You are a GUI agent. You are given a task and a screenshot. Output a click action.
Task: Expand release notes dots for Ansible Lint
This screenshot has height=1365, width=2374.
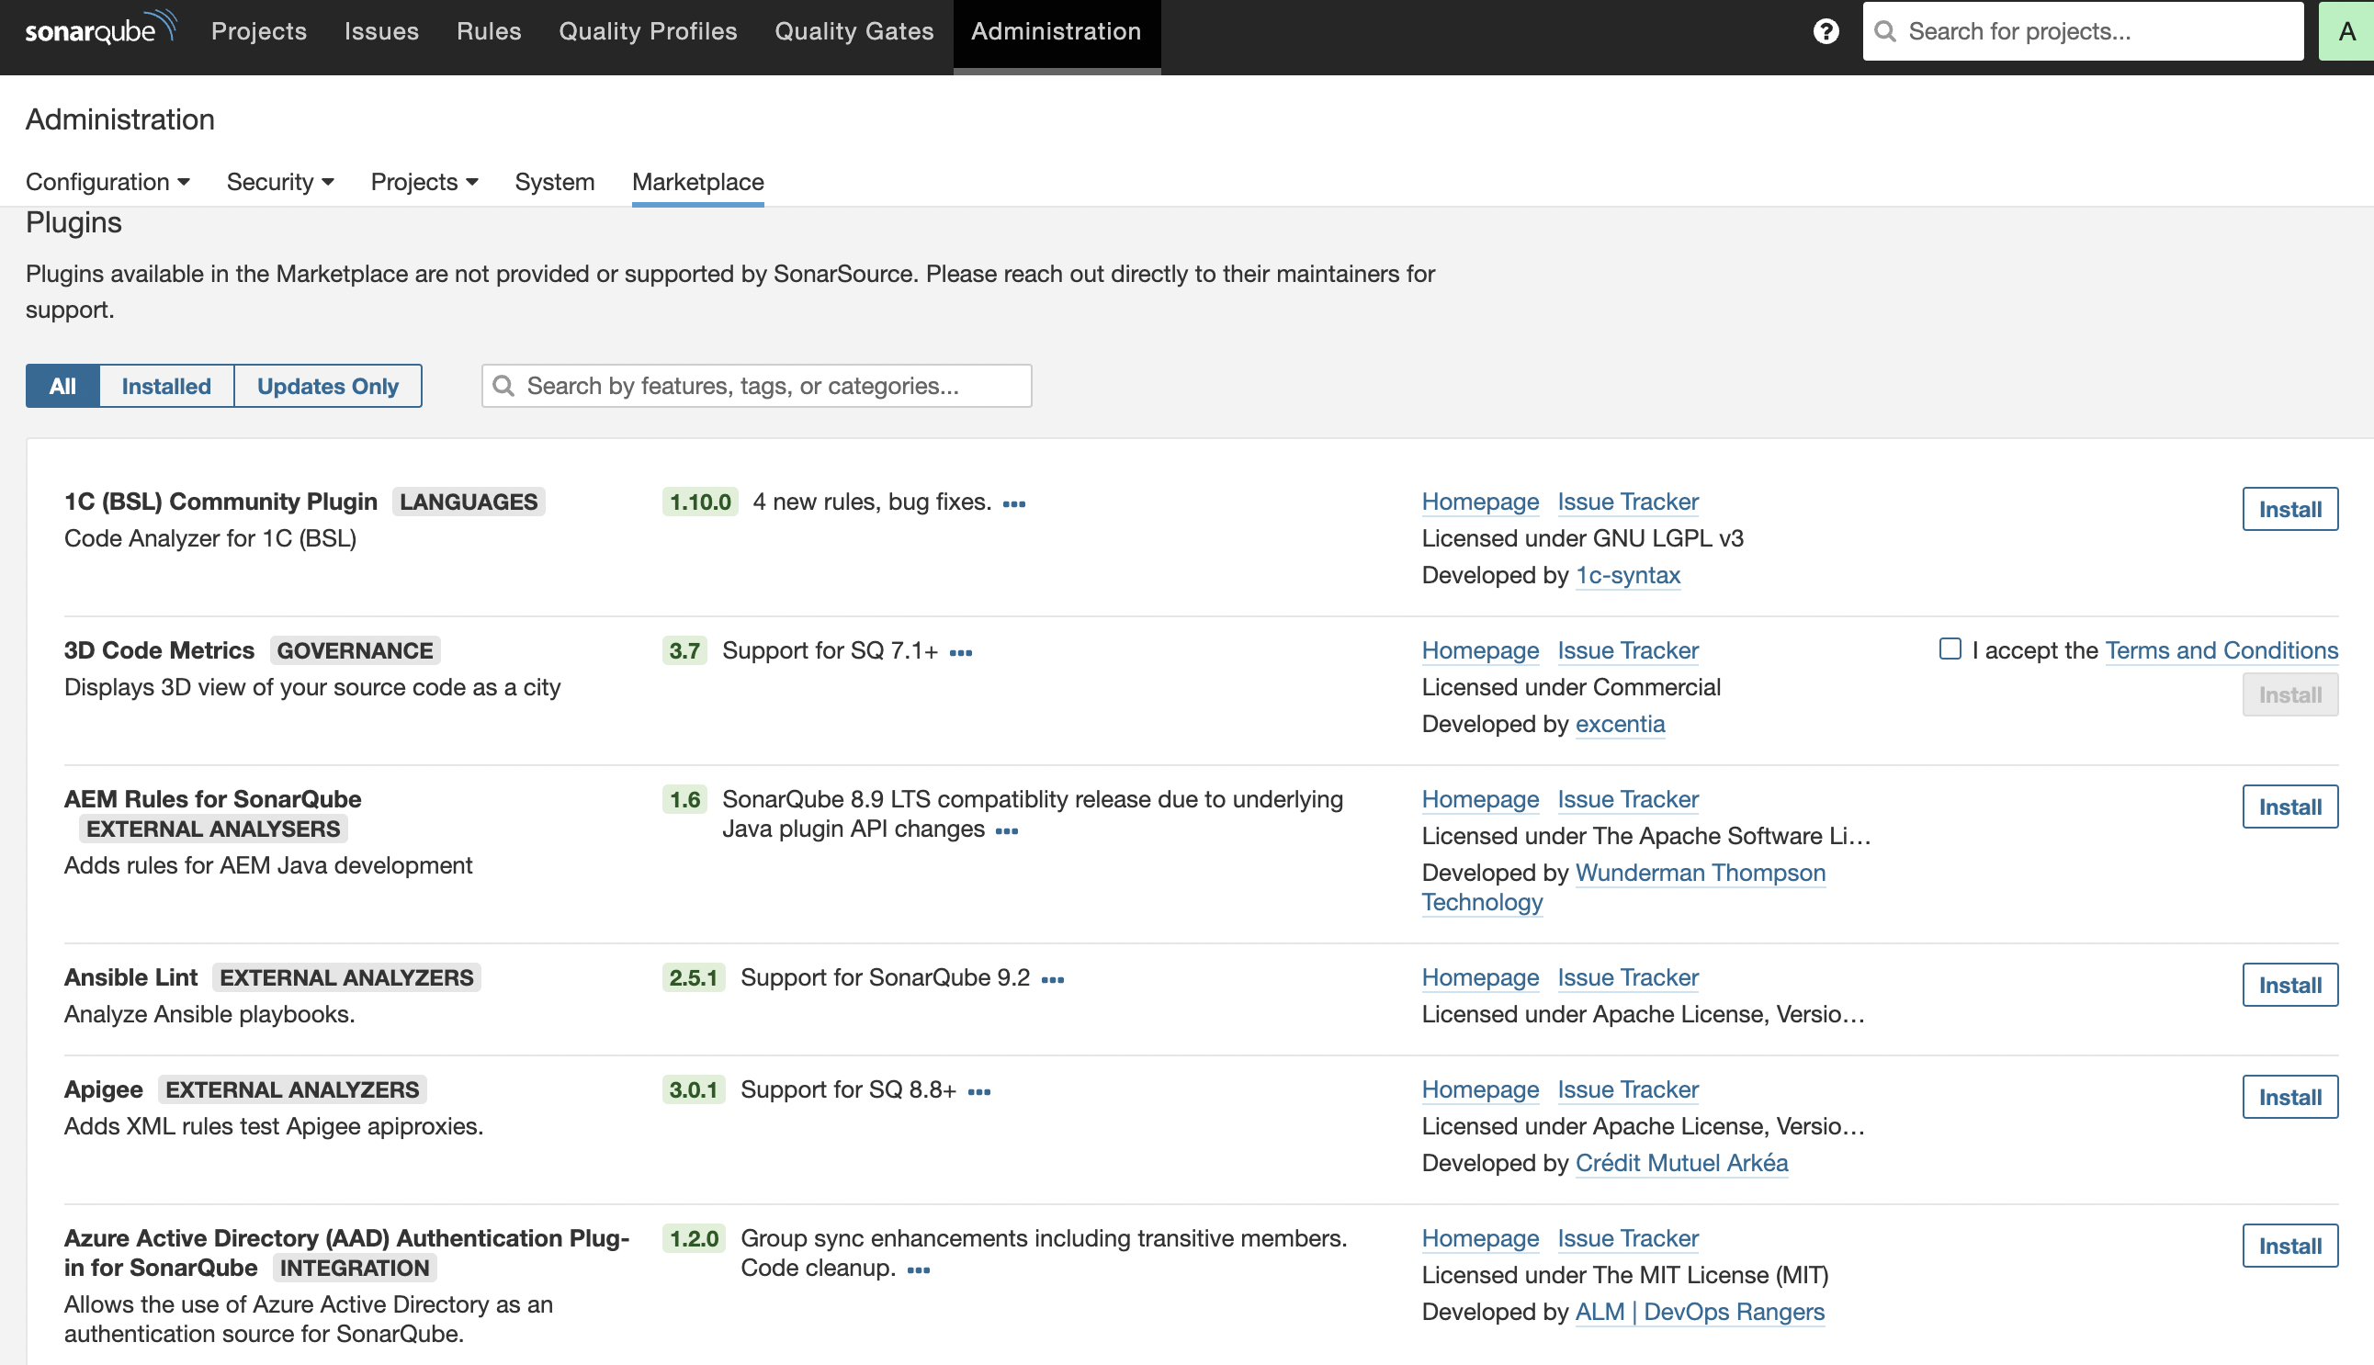click(x=1052, y=980)
